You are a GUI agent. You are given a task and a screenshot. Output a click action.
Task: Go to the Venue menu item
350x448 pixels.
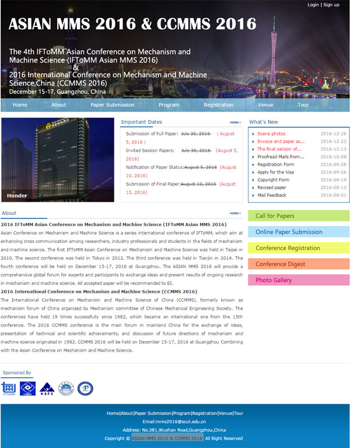pyautogui.click(x=265, y=105)
